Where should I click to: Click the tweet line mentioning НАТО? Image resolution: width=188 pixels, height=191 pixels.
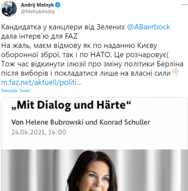tap(85, 55)
